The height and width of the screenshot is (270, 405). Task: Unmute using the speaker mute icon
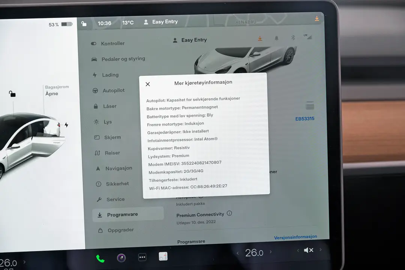309,250
